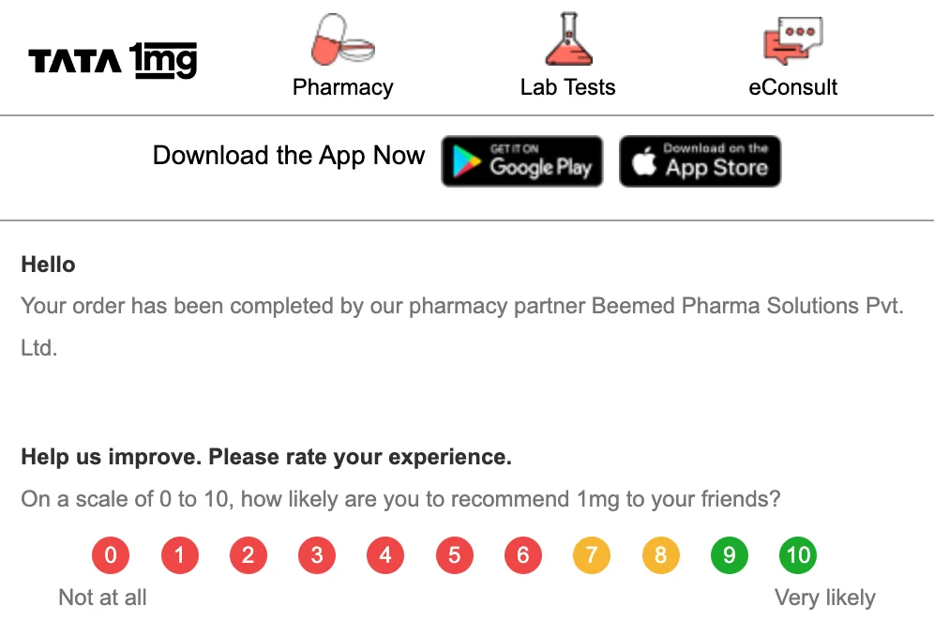Viewport: 934px width, 636px height.
Task: Select the Pharmacy pill capsule icon
Action: pyautogui.click(x=342, y=39)
